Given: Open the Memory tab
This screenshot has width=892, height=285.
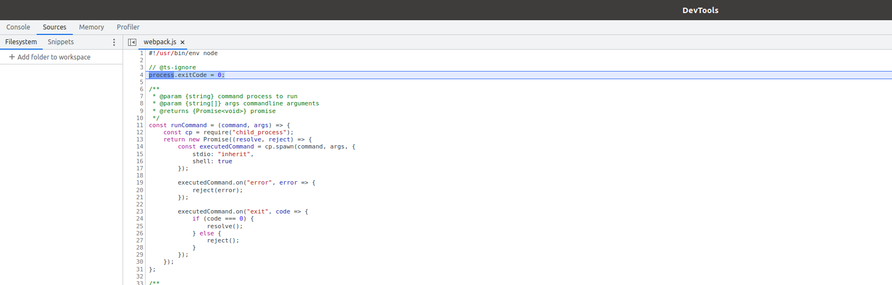Looking at the screenshot, I should [x=91, y=27].
